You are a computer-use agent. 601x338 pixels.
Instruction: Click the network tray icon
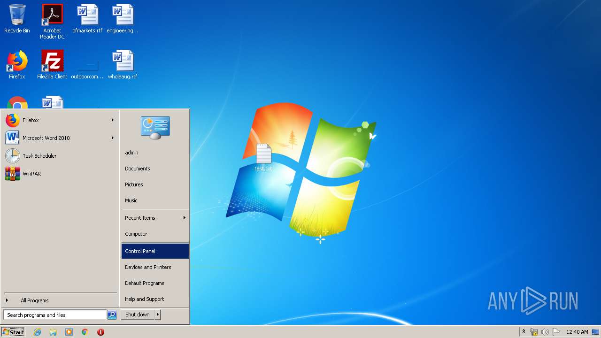534,332
